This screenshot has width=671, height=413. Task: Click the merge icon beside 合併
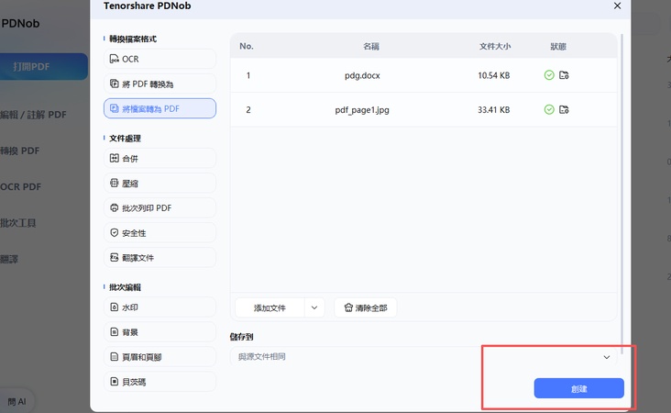coord(115,158)
